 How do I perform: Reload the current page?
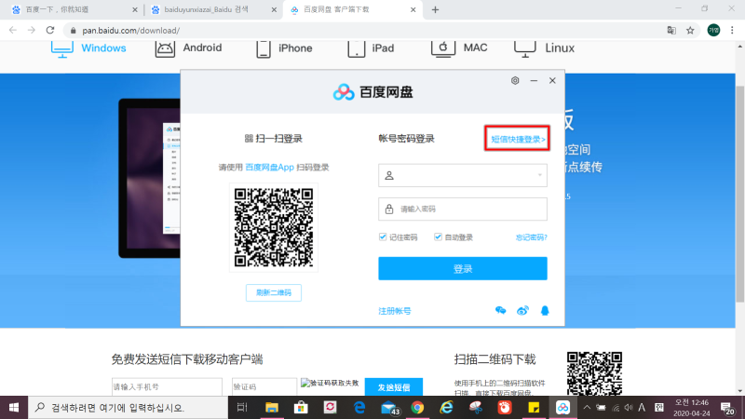(50, 30)
